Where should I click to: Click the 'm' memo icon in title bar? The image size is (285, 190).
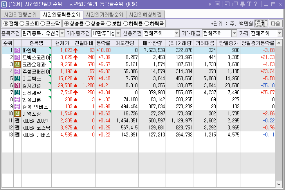[x=217, y=4]
